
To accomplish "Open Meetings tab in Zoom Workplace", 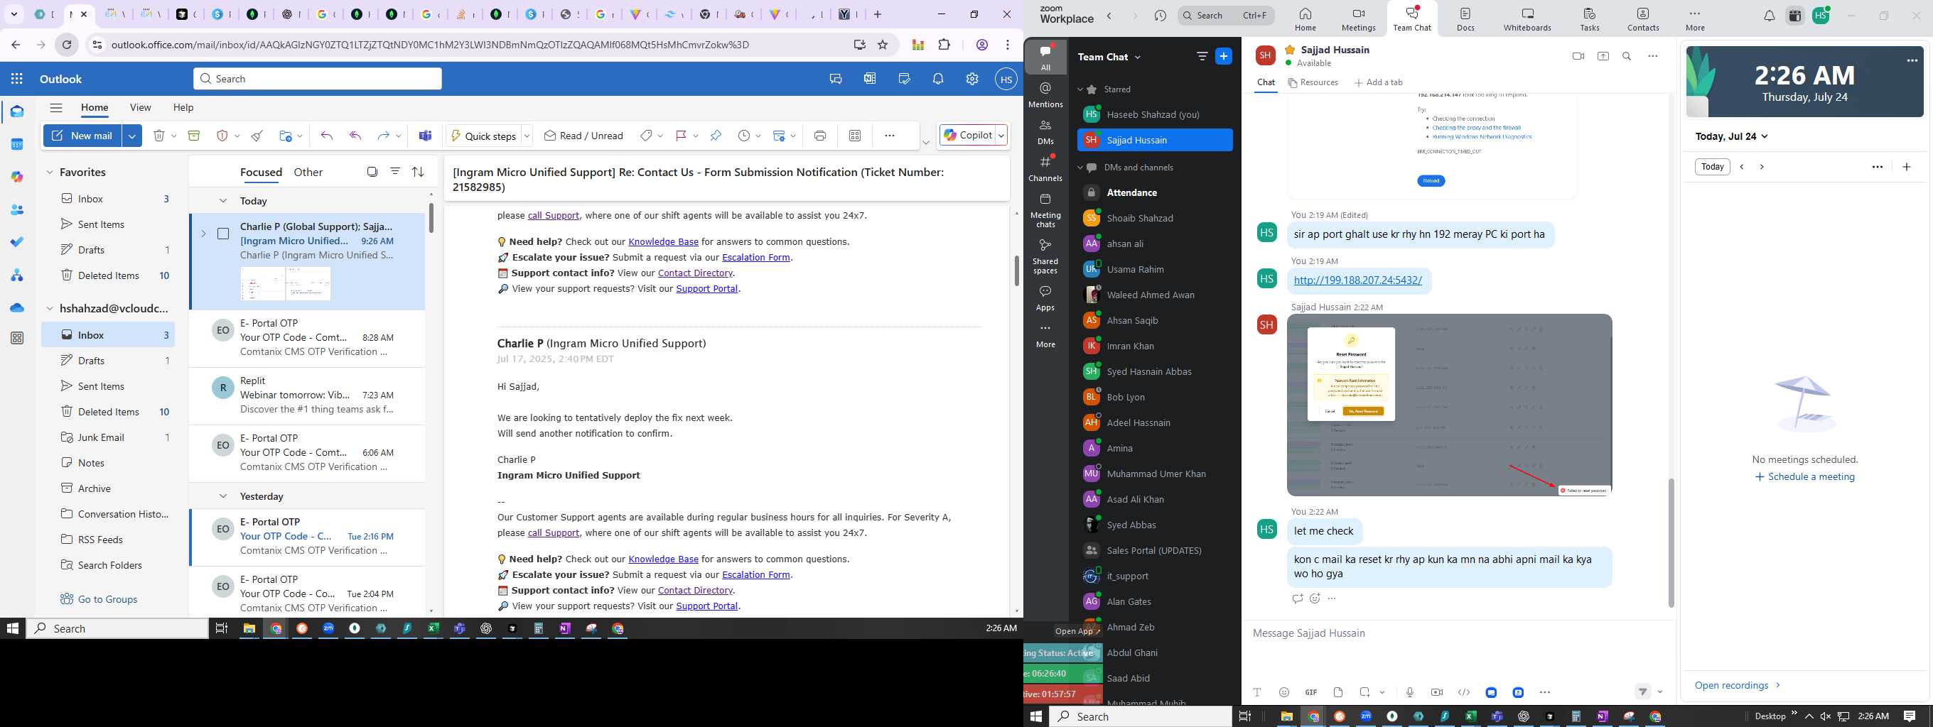I will click(1359, 19).
